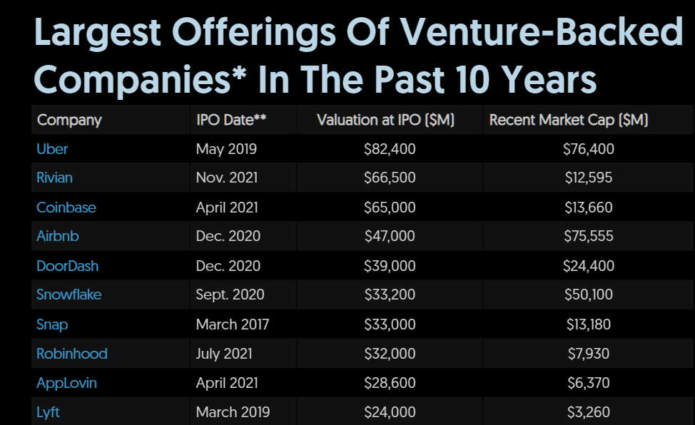695x425 pixels.
Task: Click Airbnb's $75,555 market cap cell
Action: (x=588, y=237)
